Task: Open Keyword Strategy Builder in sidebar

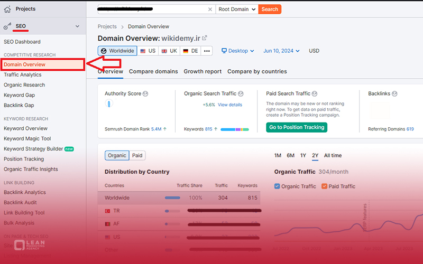Action: coord(33,149)
